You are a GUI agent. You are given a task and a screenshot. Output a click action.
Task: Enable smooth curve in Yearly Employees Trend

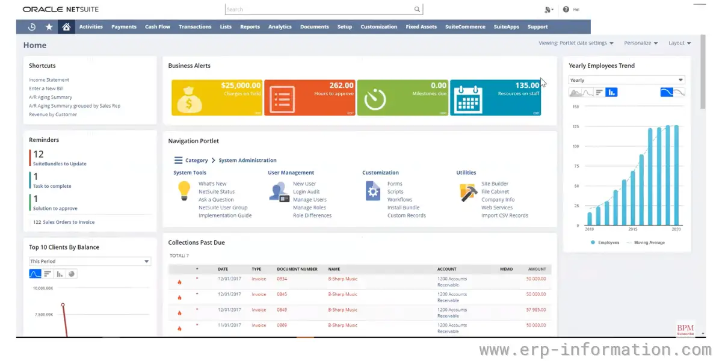click(666, 92)
